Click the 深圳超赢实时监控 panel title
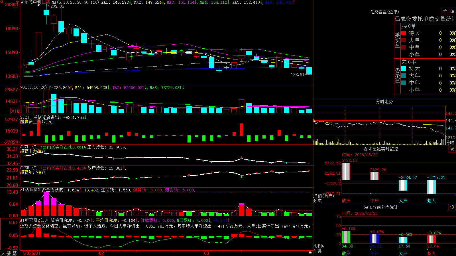The height and width of the screenshot is (256, 456). click(381, 149)
